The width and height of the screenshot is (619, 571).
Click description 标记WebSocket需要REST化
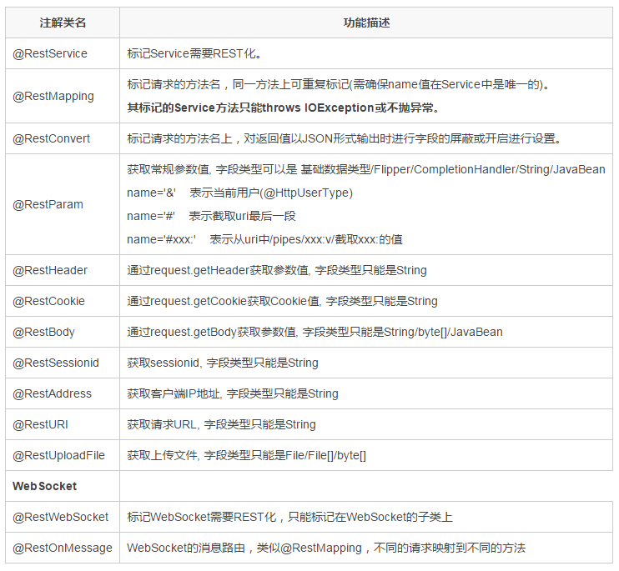tap(289, 517)
